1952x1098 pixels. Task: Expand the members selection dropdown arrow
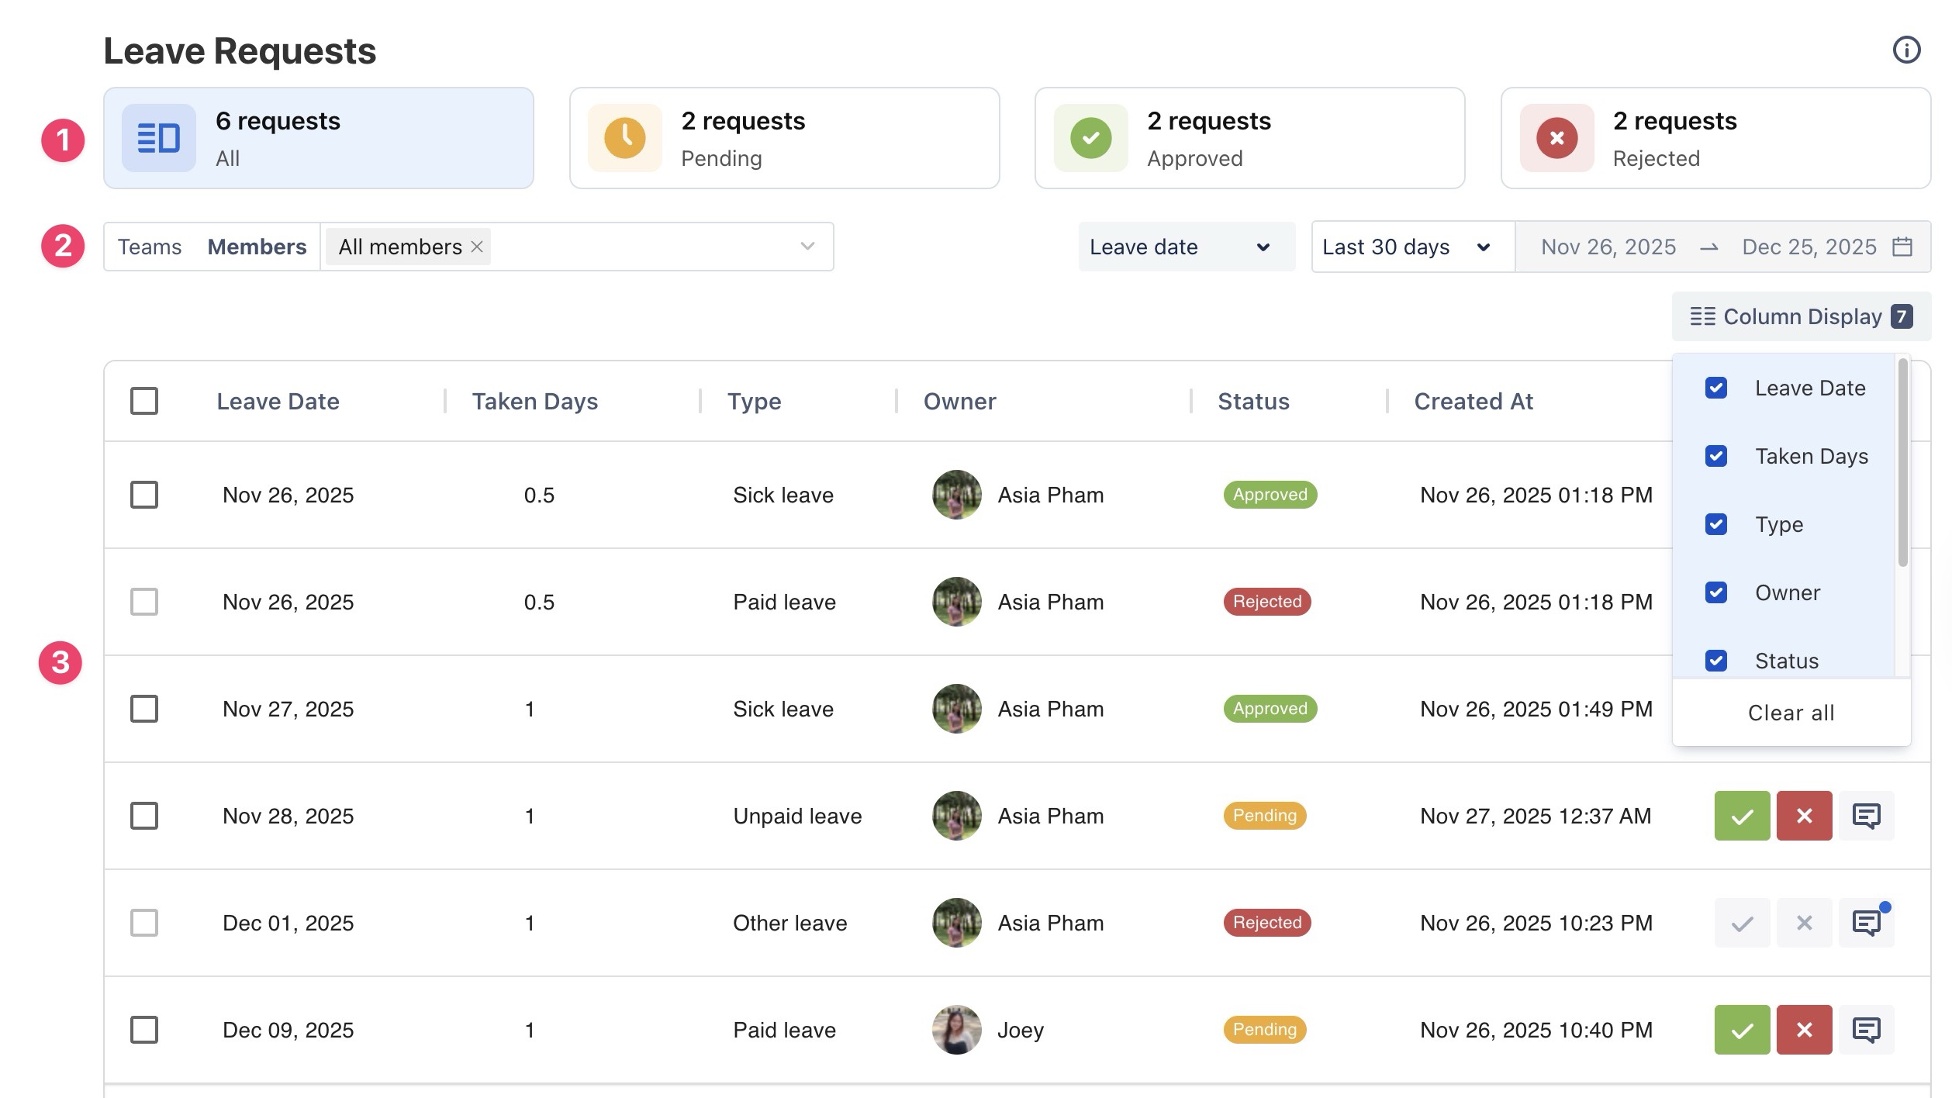tap(807, 247)
